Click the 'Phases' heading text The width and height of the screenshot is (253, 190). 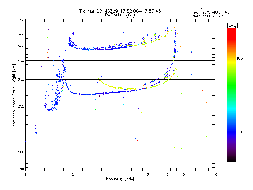205,9
